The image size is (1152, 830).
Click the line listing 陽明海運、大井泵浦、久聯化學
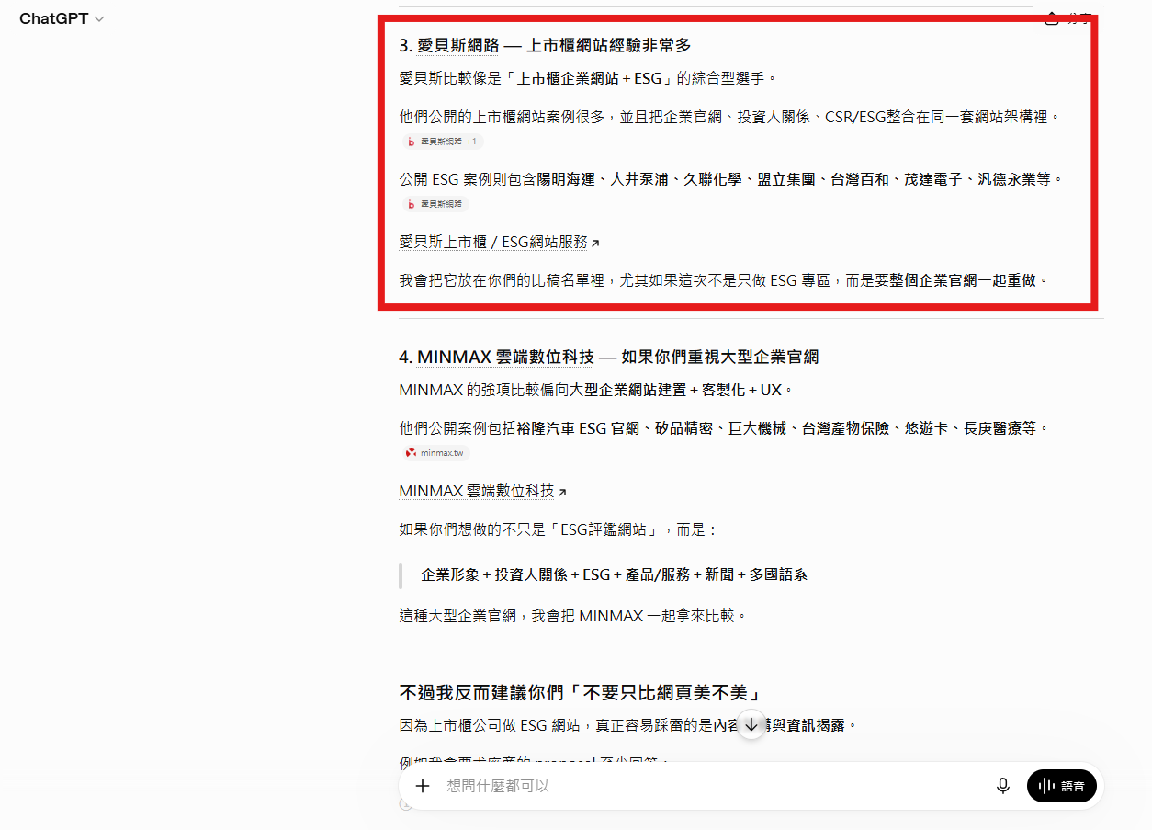[x=731, y=179]
